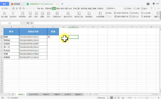Open the All functions (全部) icon
The image size is (161, 99).
pyautogui.click(x=30, y=13)
